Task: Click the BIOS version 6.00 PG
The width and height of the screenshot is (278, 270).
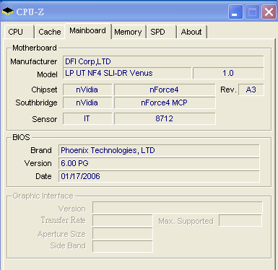Action: pos(159,163)
